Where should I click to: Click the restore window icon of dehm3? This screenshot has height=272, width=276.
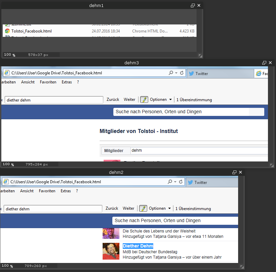(x=264, y=63)
